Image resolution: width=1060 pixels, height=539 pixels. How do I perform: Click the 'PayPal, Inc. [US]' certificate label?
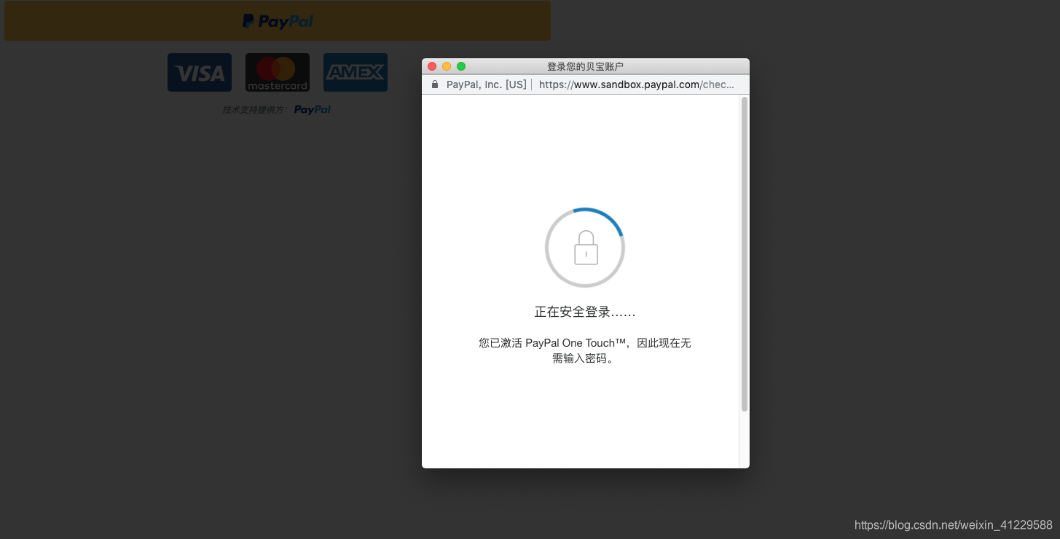click(486, 84)
